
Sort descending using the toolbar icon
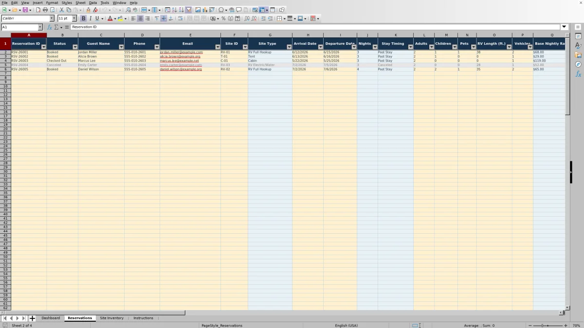[181, 10]
